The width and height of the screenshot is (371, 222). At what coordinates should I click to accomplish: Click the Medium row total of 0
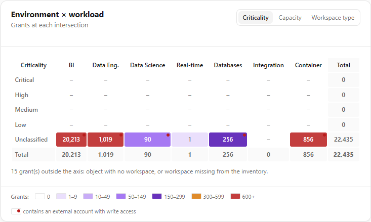point(343,110)
